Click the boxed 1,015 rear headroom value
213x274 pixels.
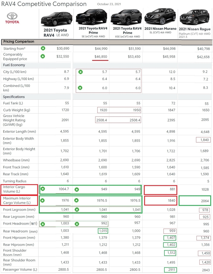point(103,231)
